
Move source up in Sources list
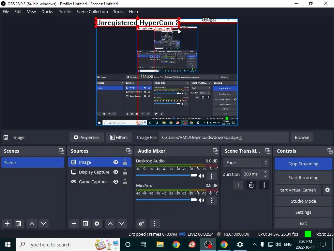110,224
